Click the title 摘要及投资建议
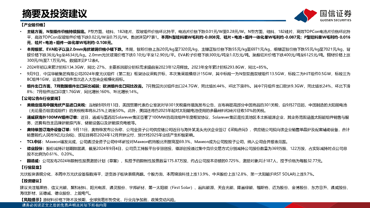This screenshot has height=208, width=370. (55, 14)
